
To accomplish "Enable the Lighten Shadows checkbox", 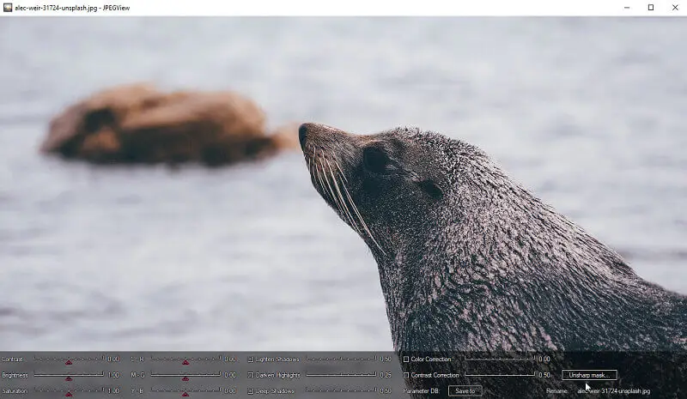I will [250, 359].
